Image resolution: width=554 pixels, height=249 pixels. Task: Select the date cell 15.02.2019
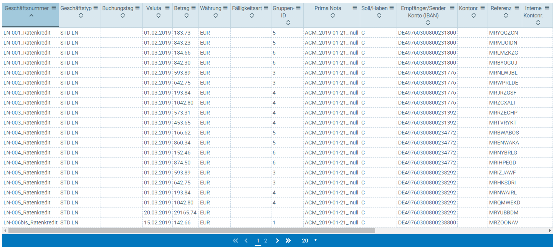[157, 222]
